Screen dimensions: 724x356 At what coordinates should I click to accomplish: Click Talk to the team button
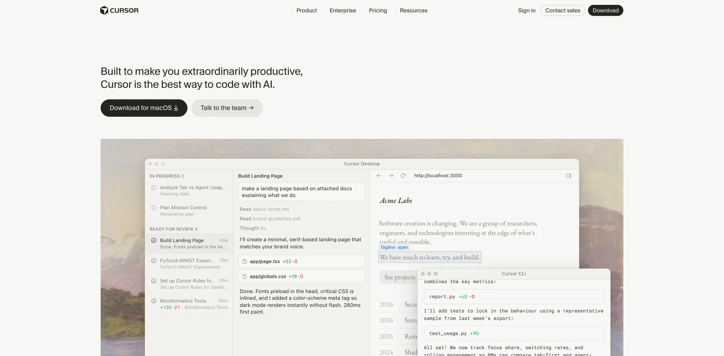click(227, 108)
